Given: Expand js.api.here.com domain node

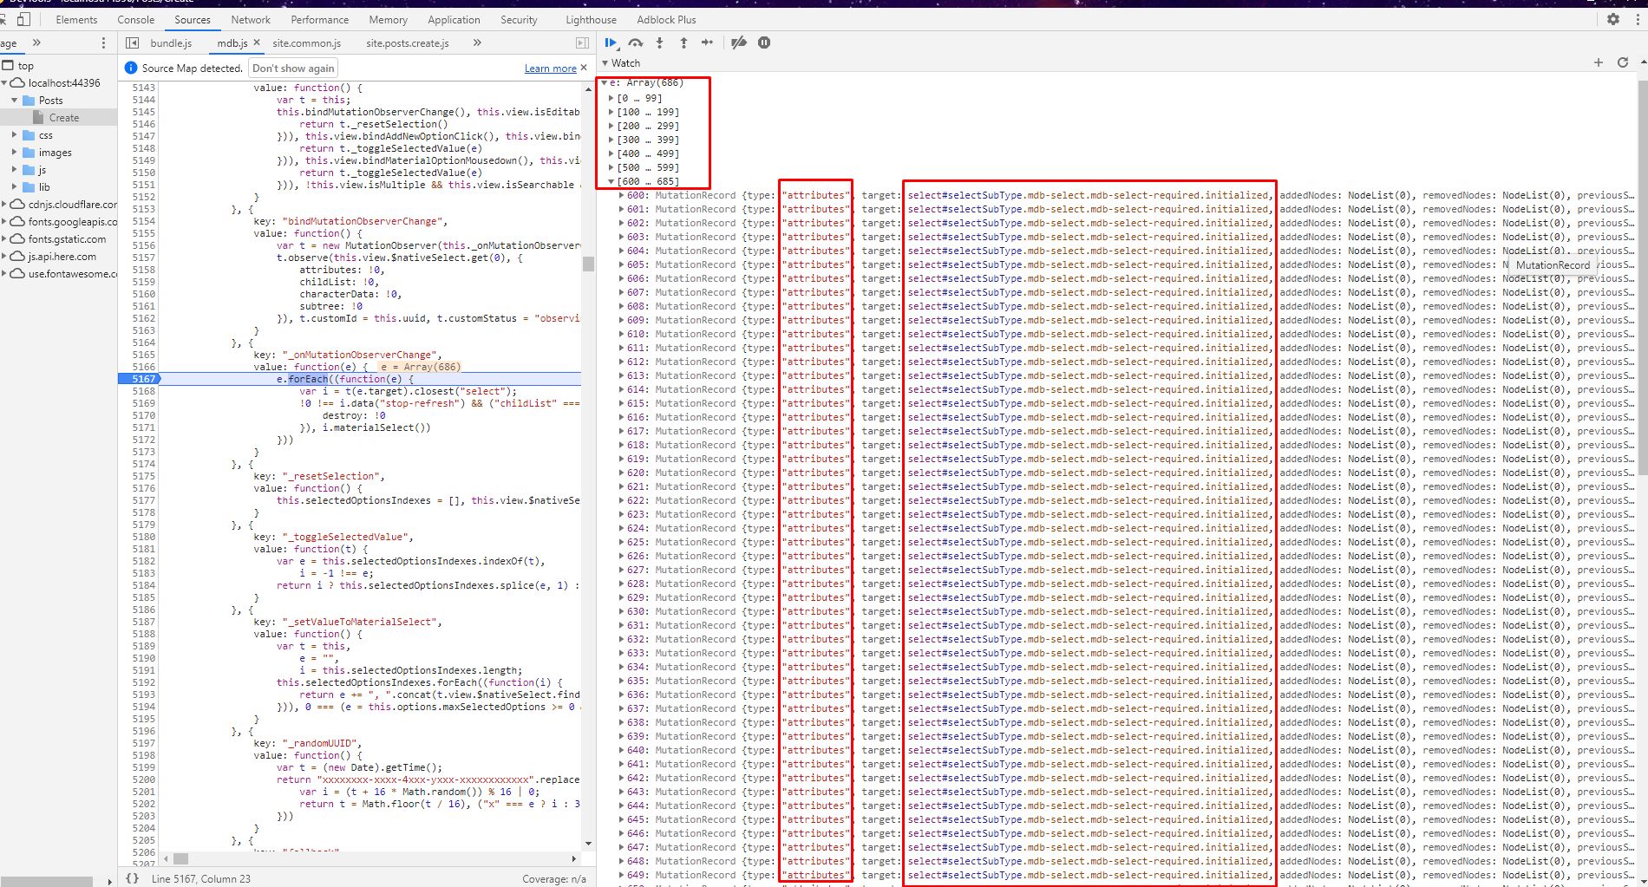Looking at the screenshot, I should (4, 256).
